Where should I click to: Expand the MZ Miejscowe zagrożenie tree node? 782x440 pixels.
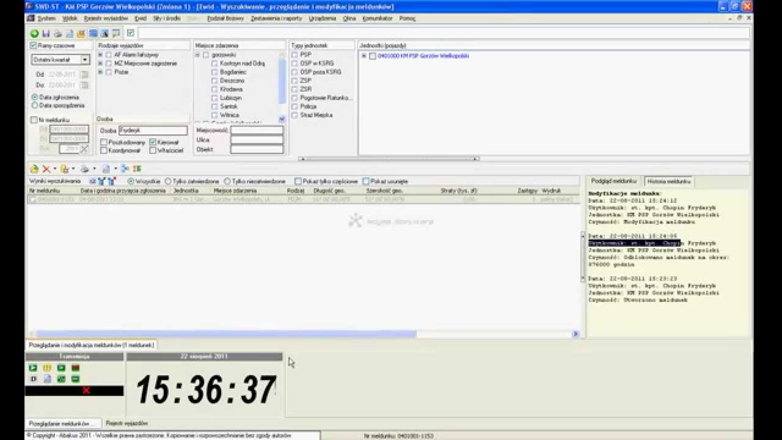coord(100,63)
